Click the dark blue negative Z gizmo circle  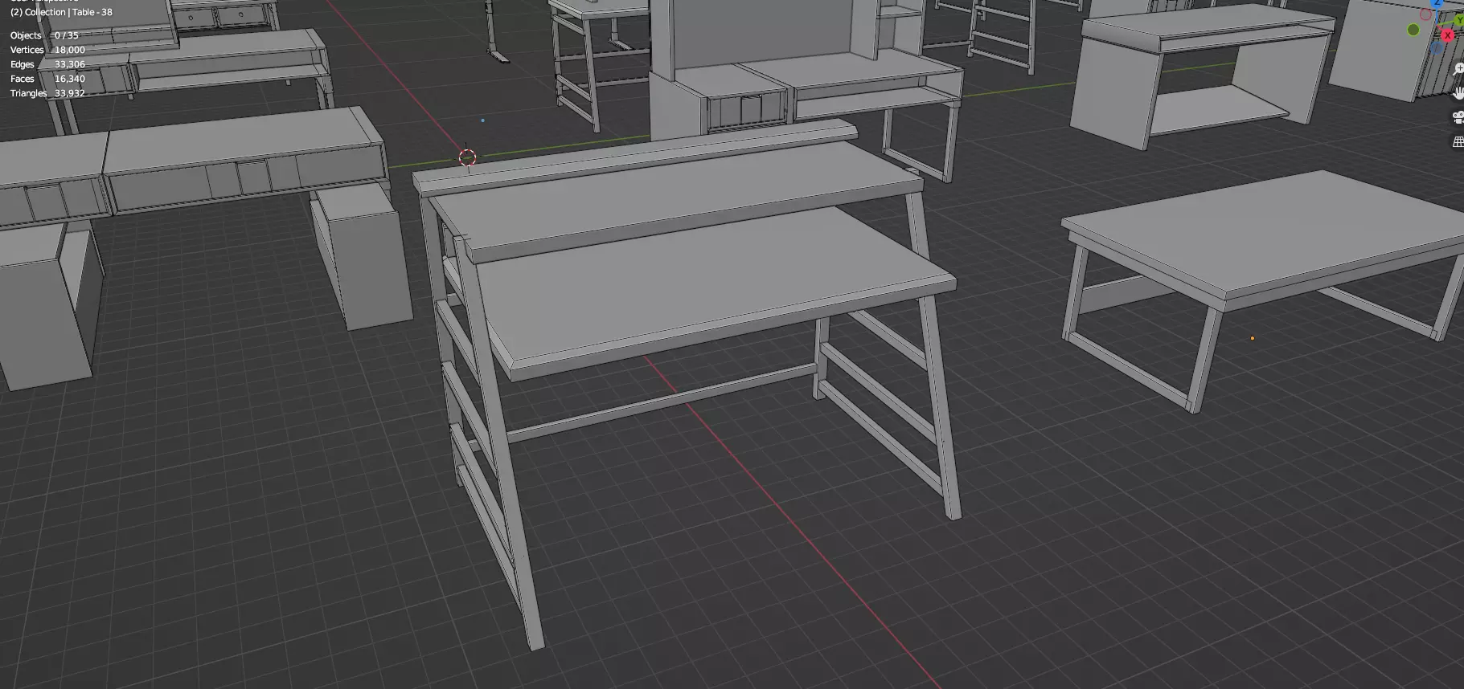click(1437, 48)
